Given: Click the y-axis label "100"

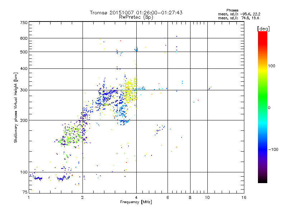Looking at the screenshot, I should coord(24,172).
